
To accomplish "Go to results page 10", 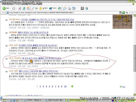I will pyautogui.click(x=65, y=86).
